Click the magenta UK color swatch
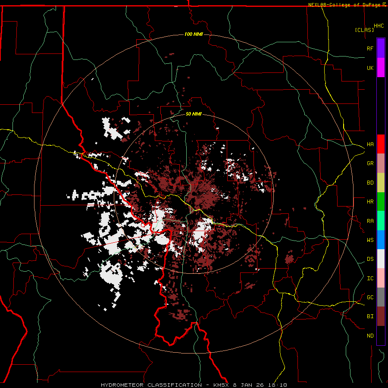The image size is (388, 388). [x=381, y=68]
